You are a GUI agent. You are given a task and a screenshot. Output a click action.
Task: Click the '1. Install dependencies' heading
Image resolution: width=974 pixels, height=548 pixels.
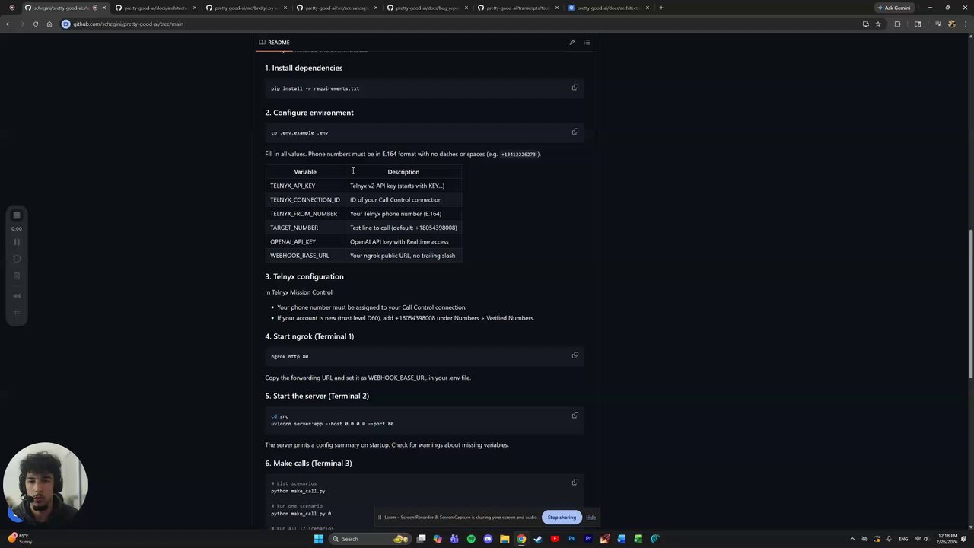point(304,68)
